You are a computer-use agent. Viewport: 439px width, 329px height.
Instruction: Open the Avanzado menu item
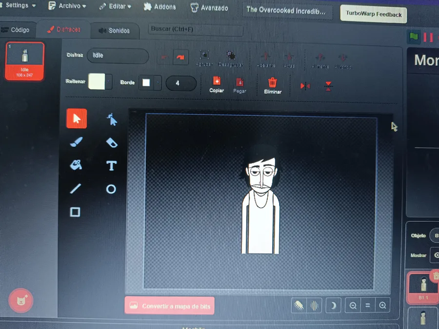click(209, 8)
